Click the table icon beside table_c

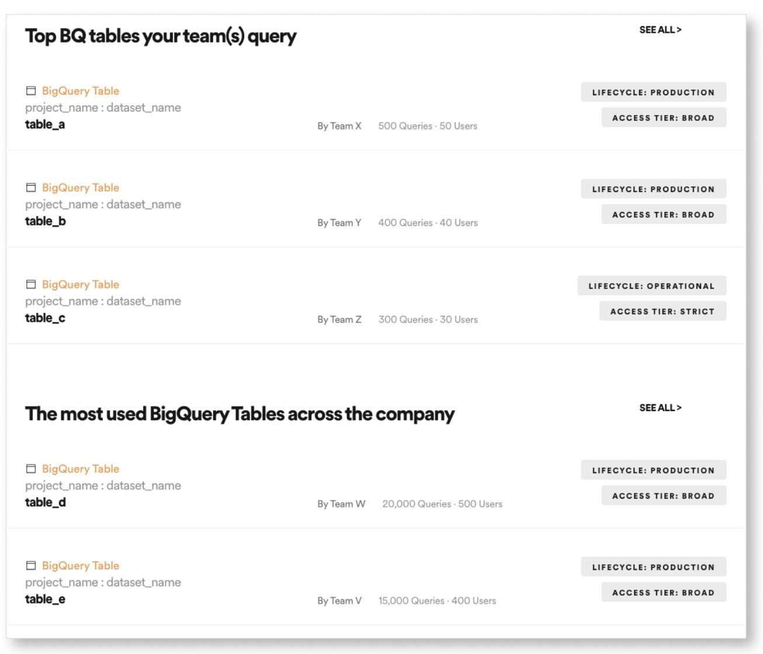[x=31, y=284]
